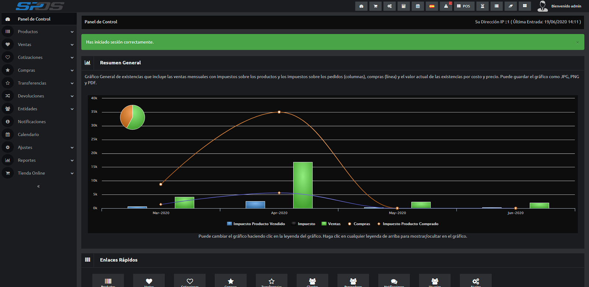The width and height of the screenshot is (589, 287).
Task: Toggle Ventas series in chart legend
Action: [x=331, y=224]
